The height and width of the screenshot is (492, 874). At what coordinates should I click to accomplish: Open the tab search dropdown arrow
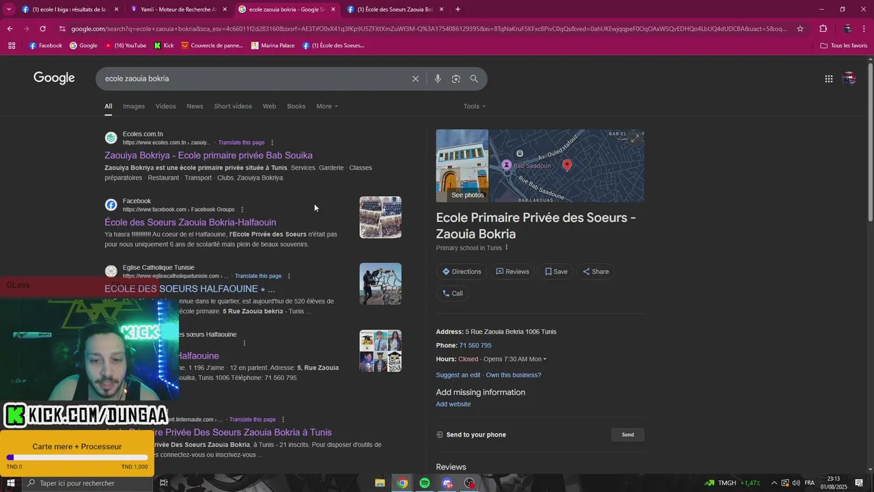point(9,10)
